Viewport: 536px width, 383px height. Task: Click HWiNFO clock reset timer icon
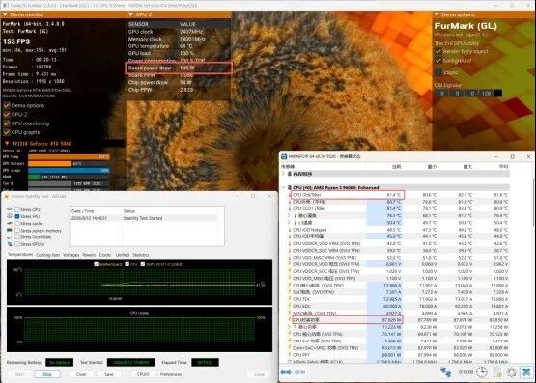pos(482,371)
